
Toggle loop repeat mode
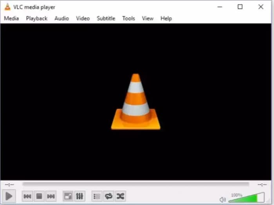tap(108, 196)
